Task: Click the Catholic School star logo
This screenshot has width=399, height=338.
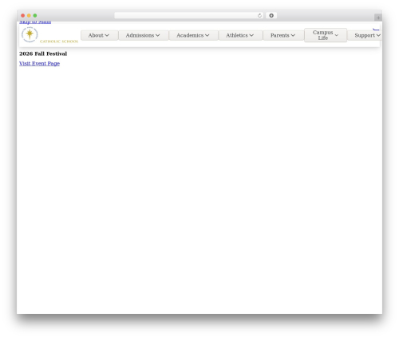Action: 49,35
